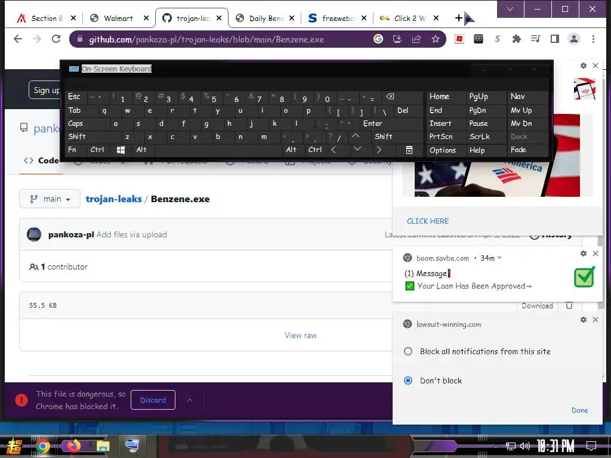Click the context menu key on On-Screen Keyboard
This screenshot has height=458, width=611.
409,150
